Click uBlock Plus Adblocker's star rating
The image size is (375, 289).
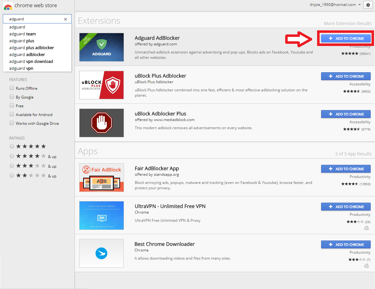[x=351, y=91]
